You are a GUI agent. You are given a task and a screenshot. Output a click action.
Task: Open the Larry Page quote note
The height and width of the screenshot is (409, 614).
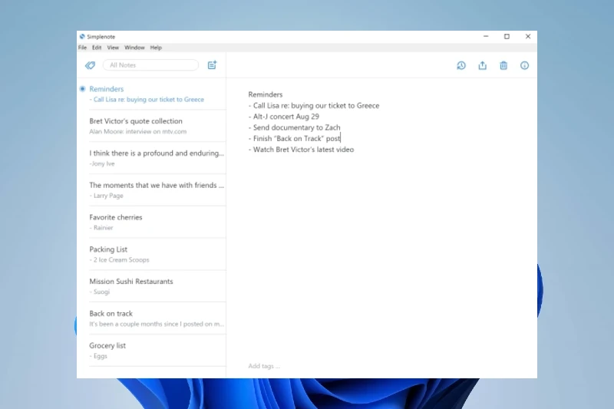coord(152,190)
